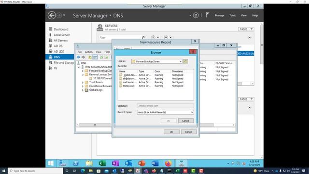This screenshot has height=174, width=309.
Task: Expand the Global Logs tree node
Action: tap(83, 90)
